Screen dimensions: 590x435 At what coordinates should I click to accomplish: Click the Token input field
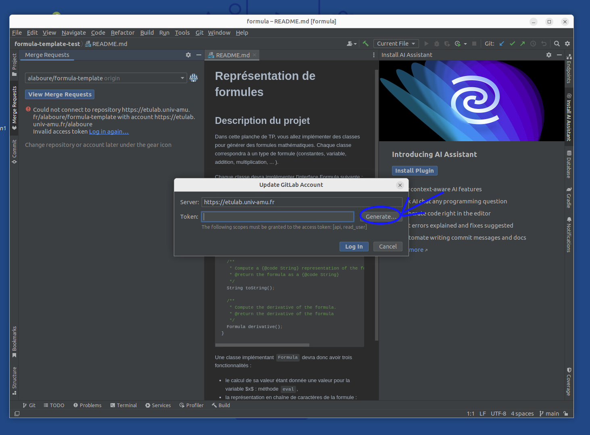pos(278,217)
